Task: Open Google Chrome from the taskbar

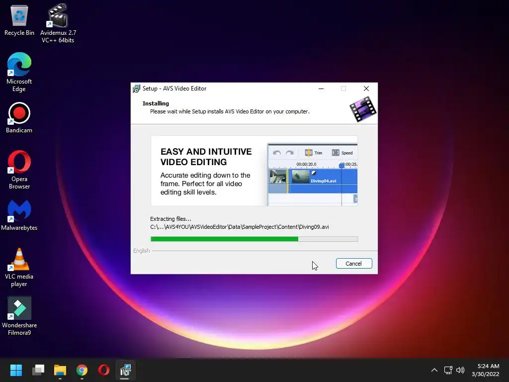Action: point(82,370)
